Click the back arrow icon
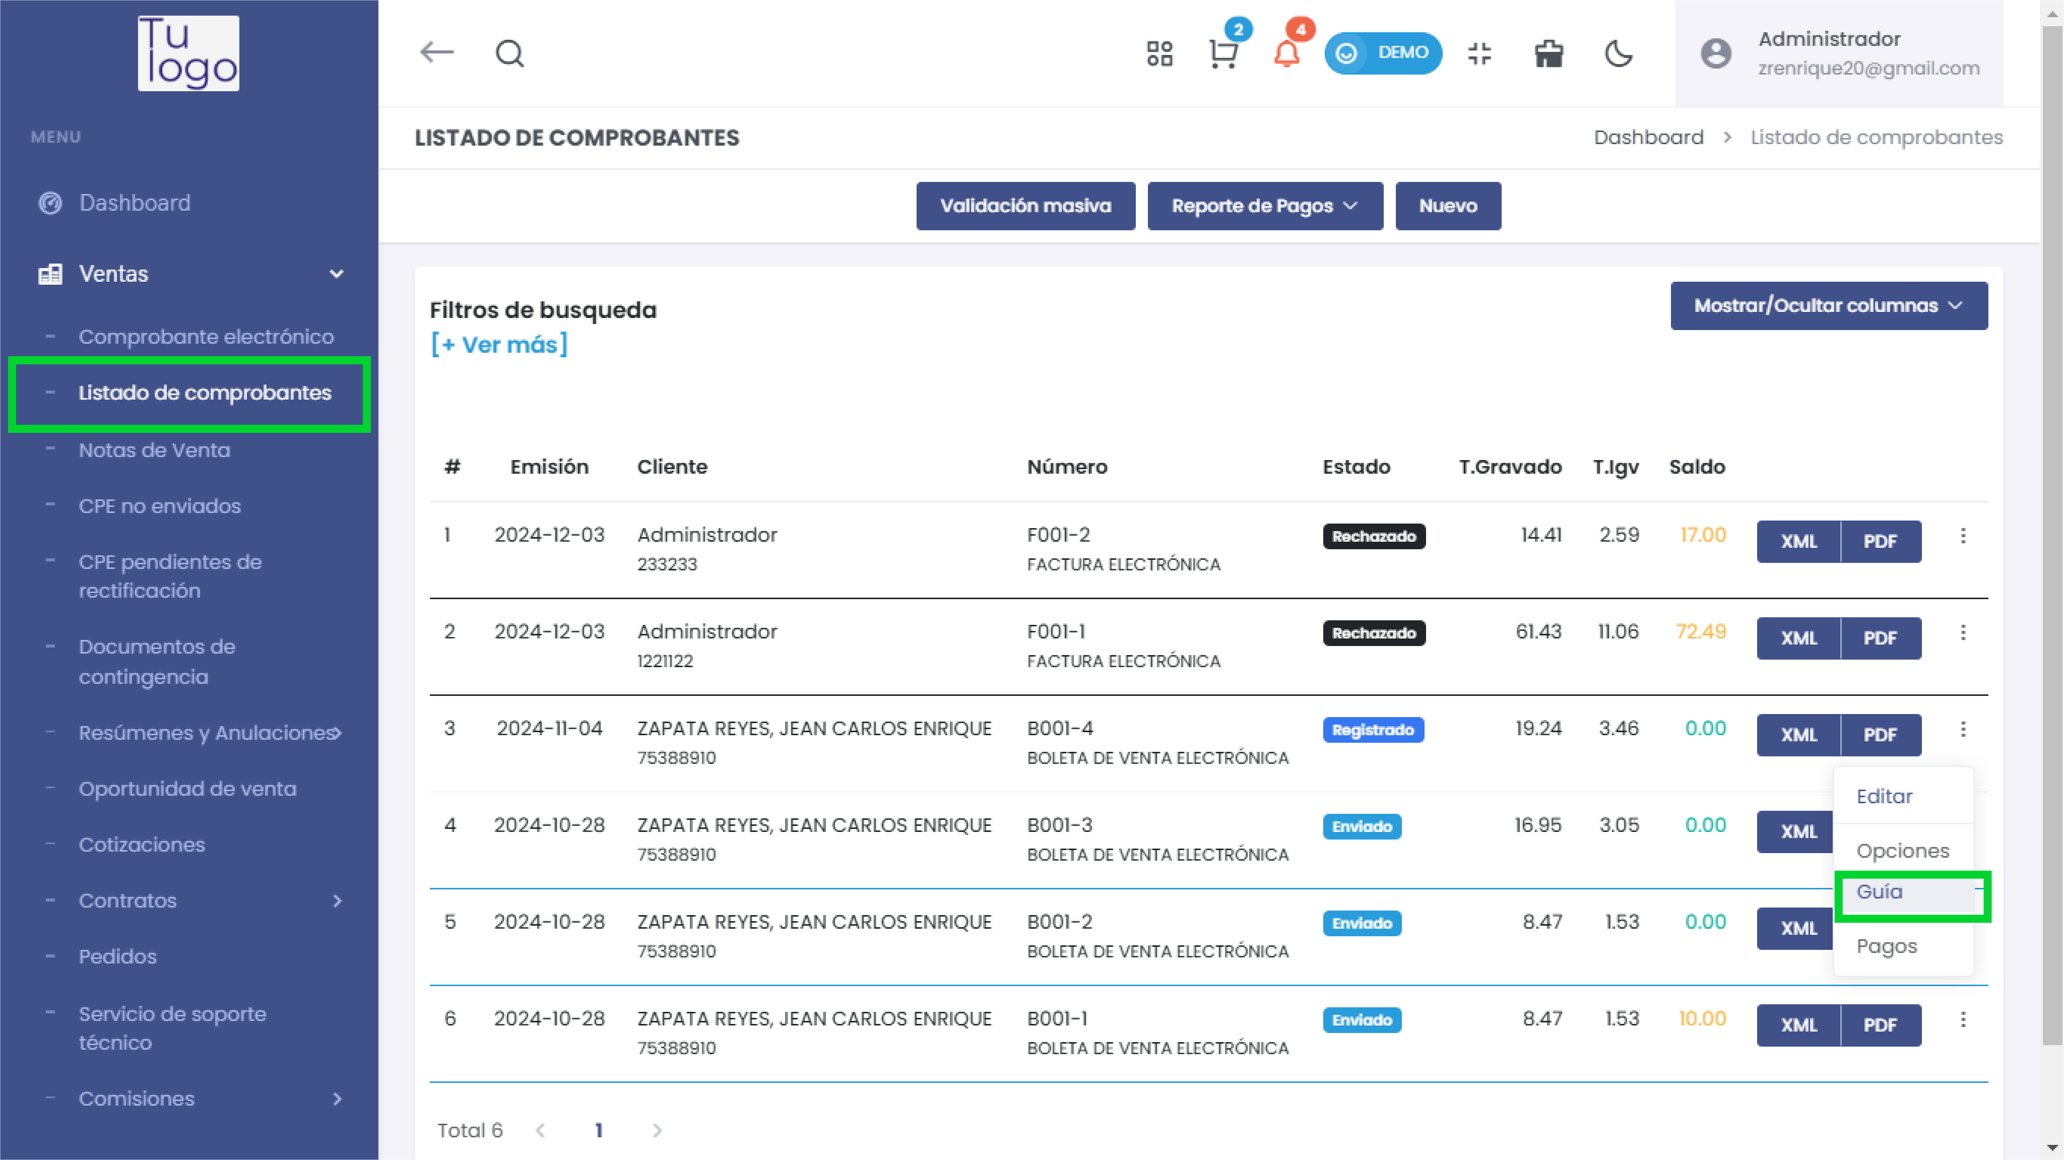The width and height of the screenshot is (2064, 1160). click(437, 53)
